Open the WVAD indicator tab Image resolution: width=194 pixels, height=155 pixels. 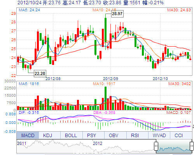159,135
